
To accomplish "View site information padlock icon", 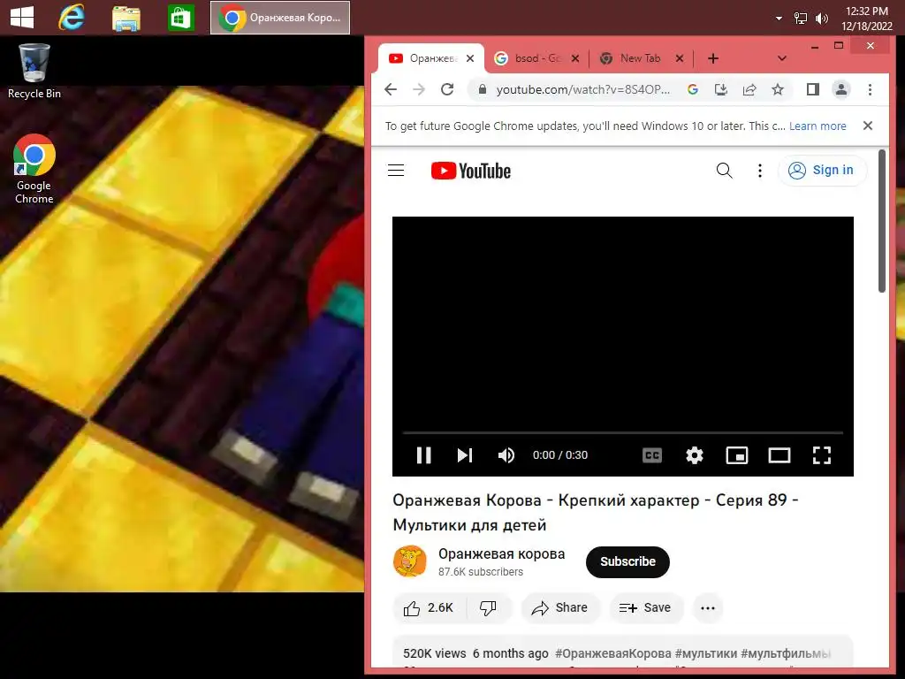I will [x=483, y=89].
